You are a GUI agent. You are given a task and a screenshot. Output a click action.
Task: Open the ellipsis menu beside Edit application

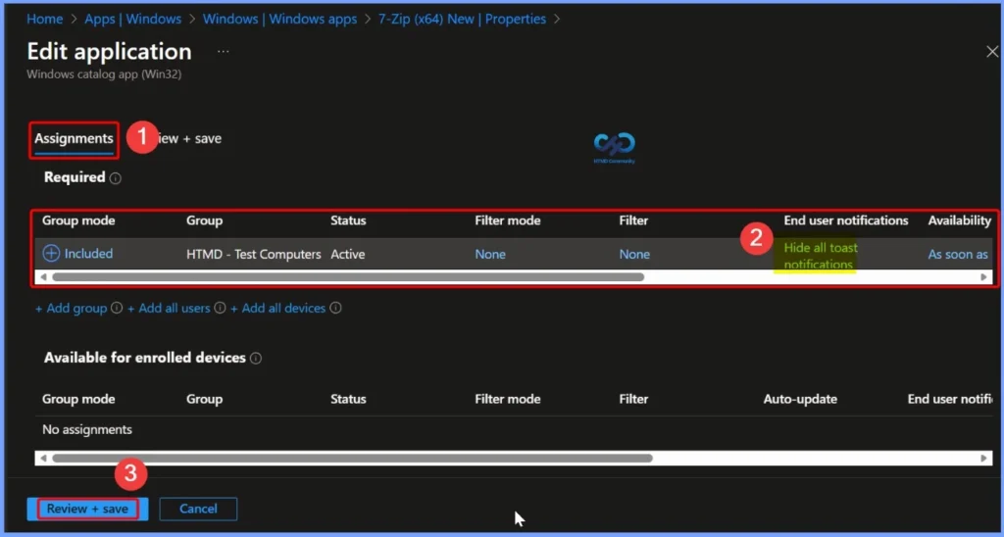223,52
